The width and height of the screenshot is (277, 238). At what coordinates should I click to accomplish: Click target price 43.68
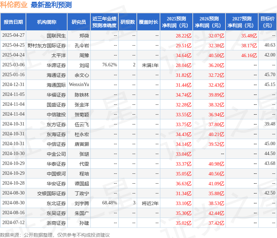pos(270,163)
